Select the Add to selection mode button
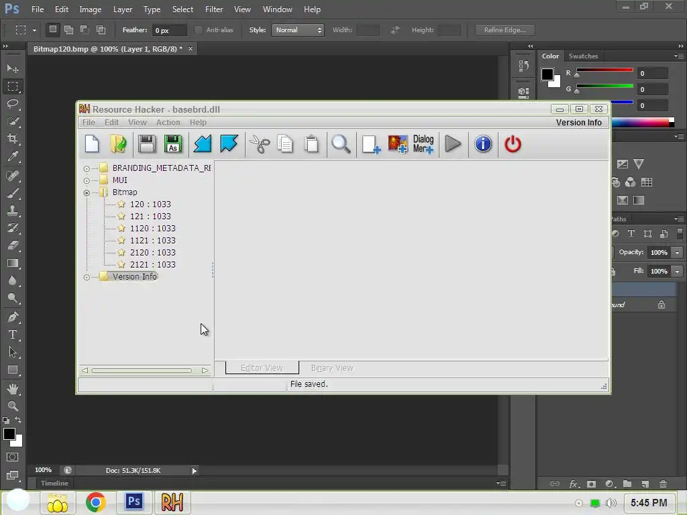Viewport: 687px width, 515px height. [69, 30]
